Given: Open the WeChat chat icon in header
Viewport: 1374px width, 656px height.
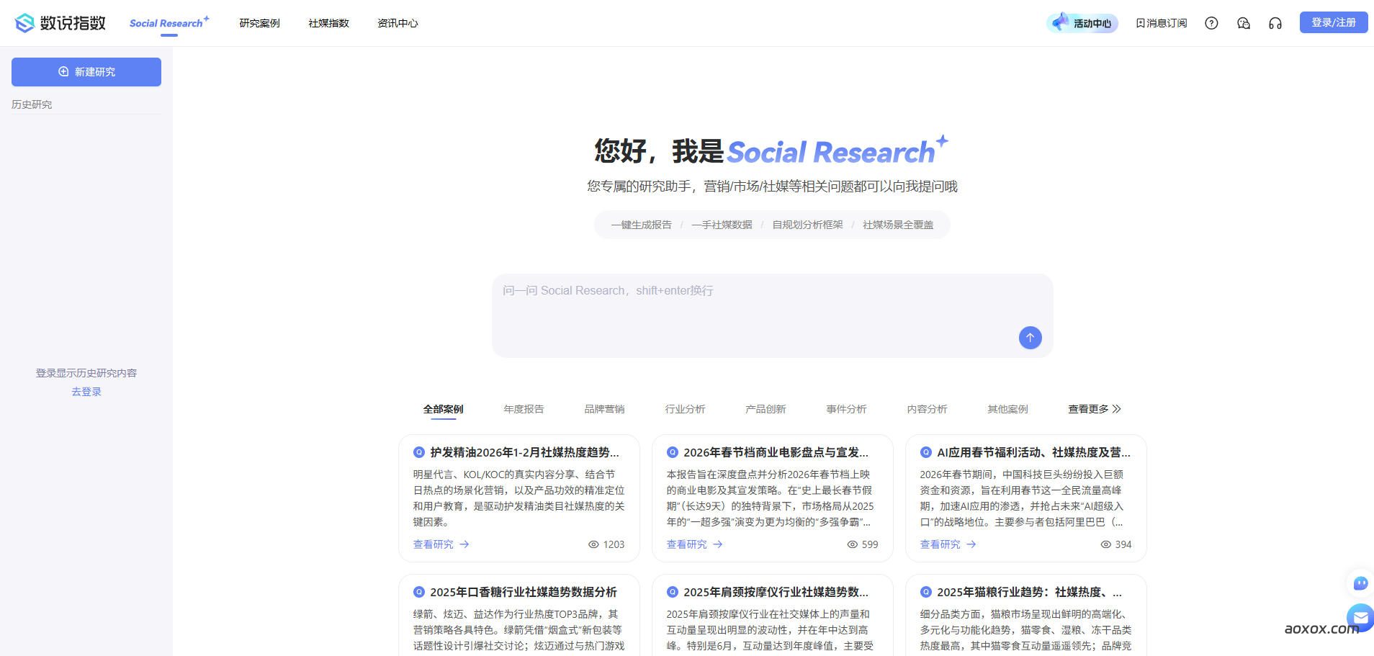Looking at the screenshot, I should click(x=1243, y=23).
